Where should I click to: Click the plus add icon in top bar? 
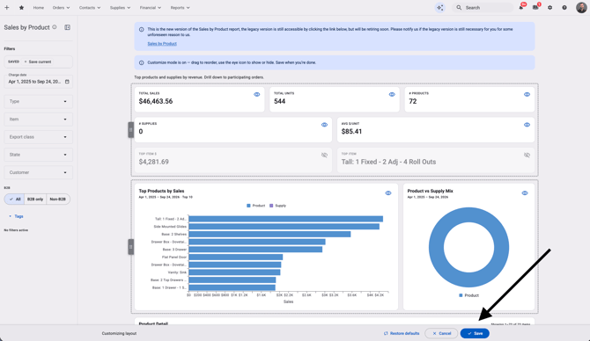(x=7, y=8)
